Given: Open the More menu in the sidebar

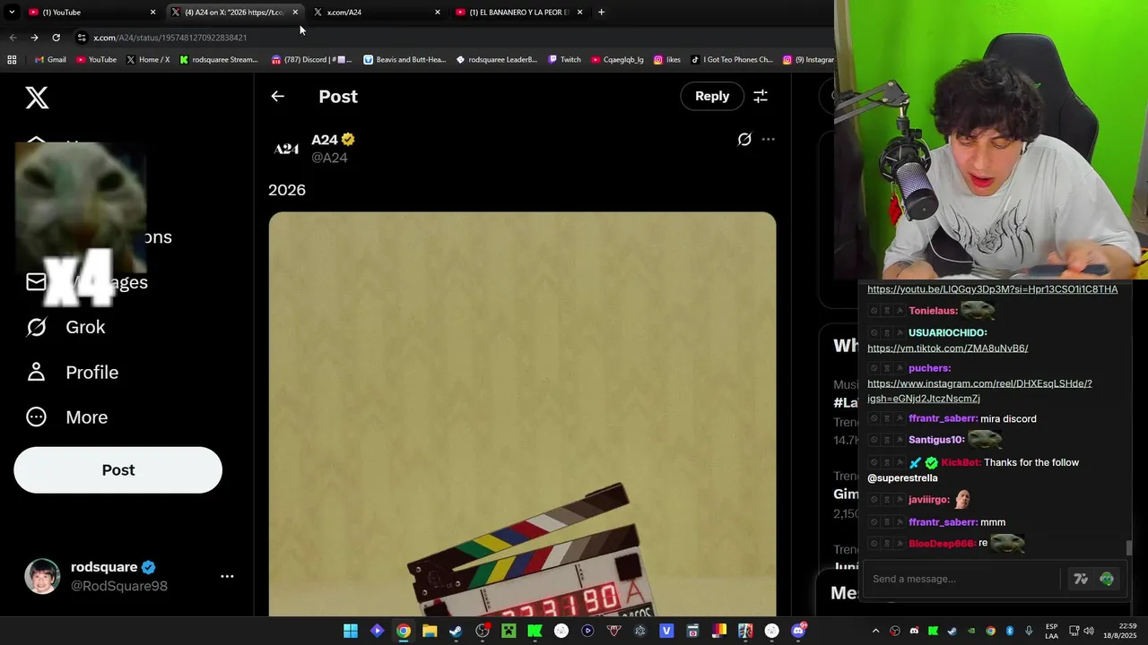Looking at the screenshot, I should click(67, 417).
